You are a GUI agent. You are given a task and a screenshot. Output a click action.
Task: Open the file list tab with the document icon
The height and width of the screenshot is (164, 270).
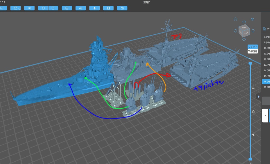point(264,29)
